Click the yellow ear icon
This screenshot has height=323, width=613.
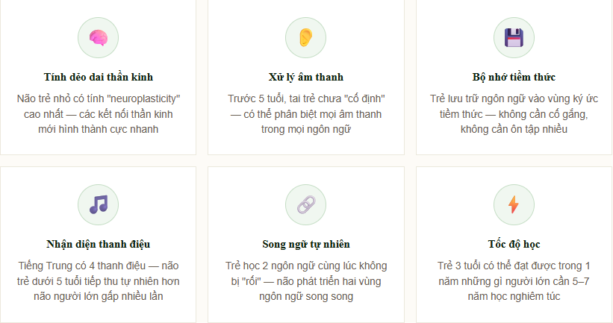click(306, 37)
